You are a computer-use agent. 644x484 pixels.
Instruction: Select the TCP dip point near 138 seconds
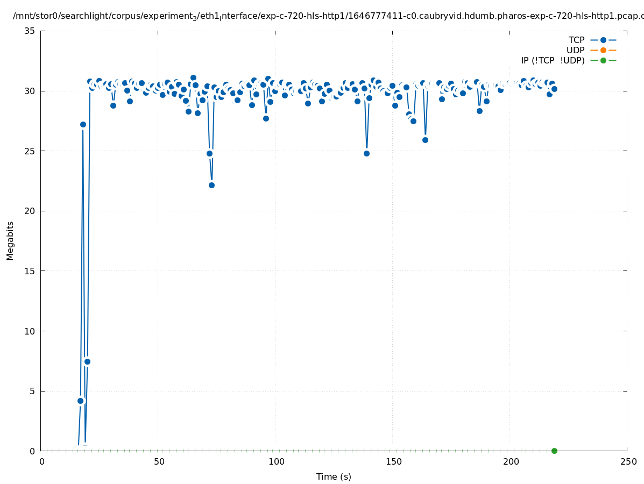point(366,153)
